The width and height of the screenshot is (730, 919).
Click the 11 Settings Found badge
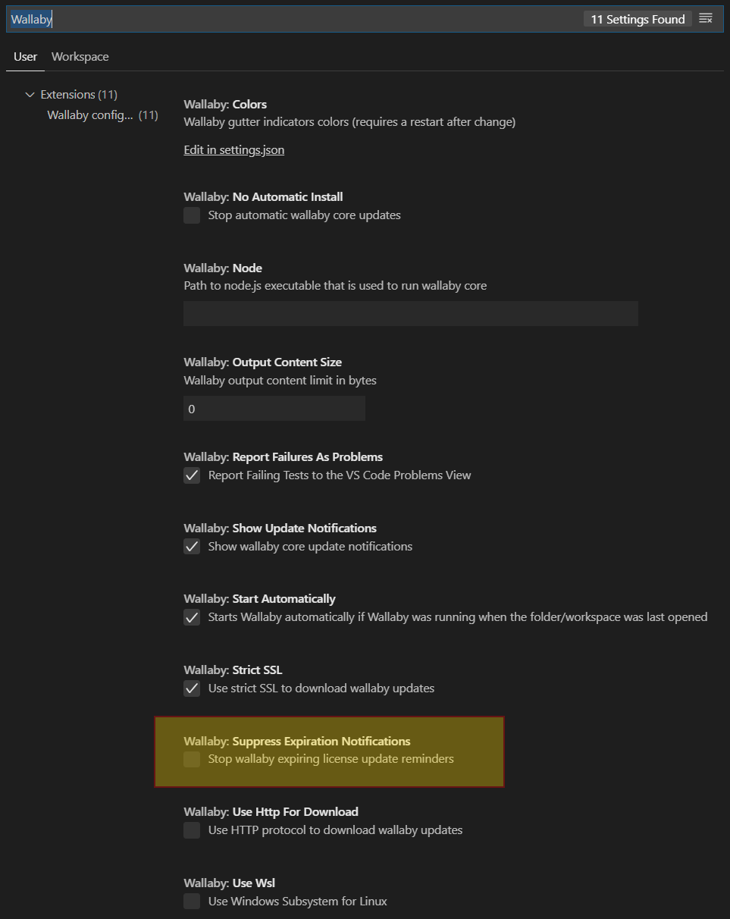[637, 18]
